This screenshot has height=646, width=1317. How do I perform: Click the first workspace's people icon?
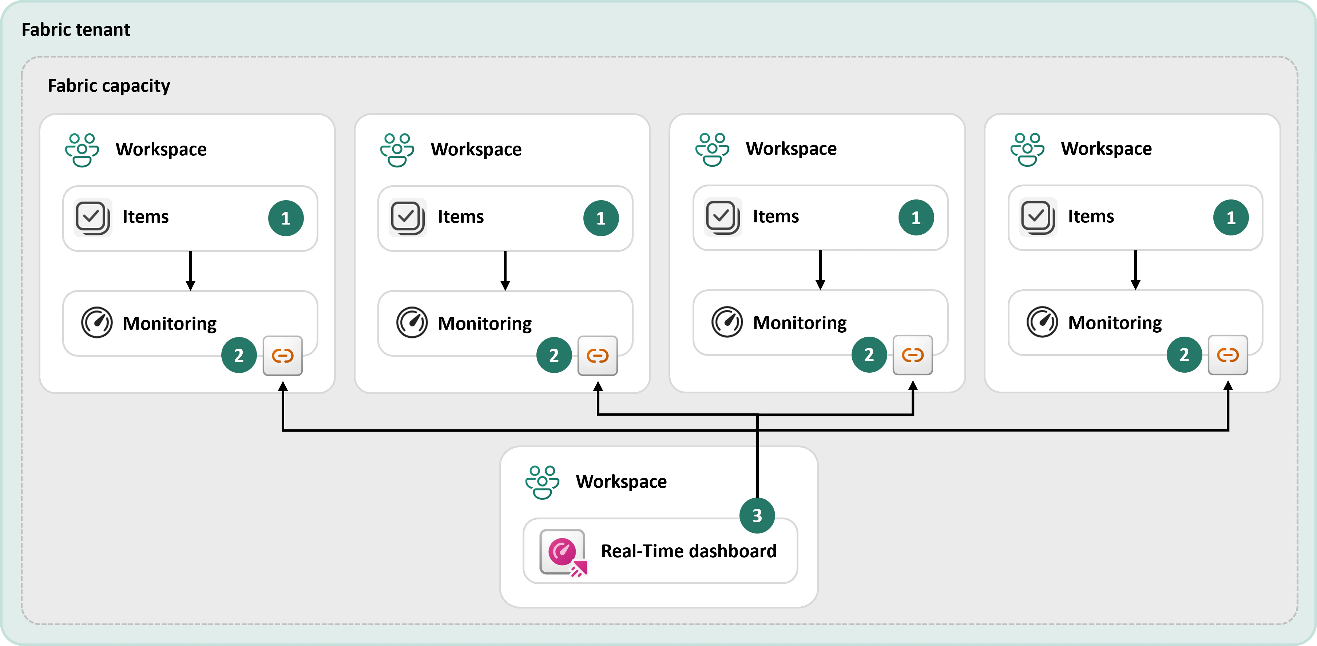[82, 150]
